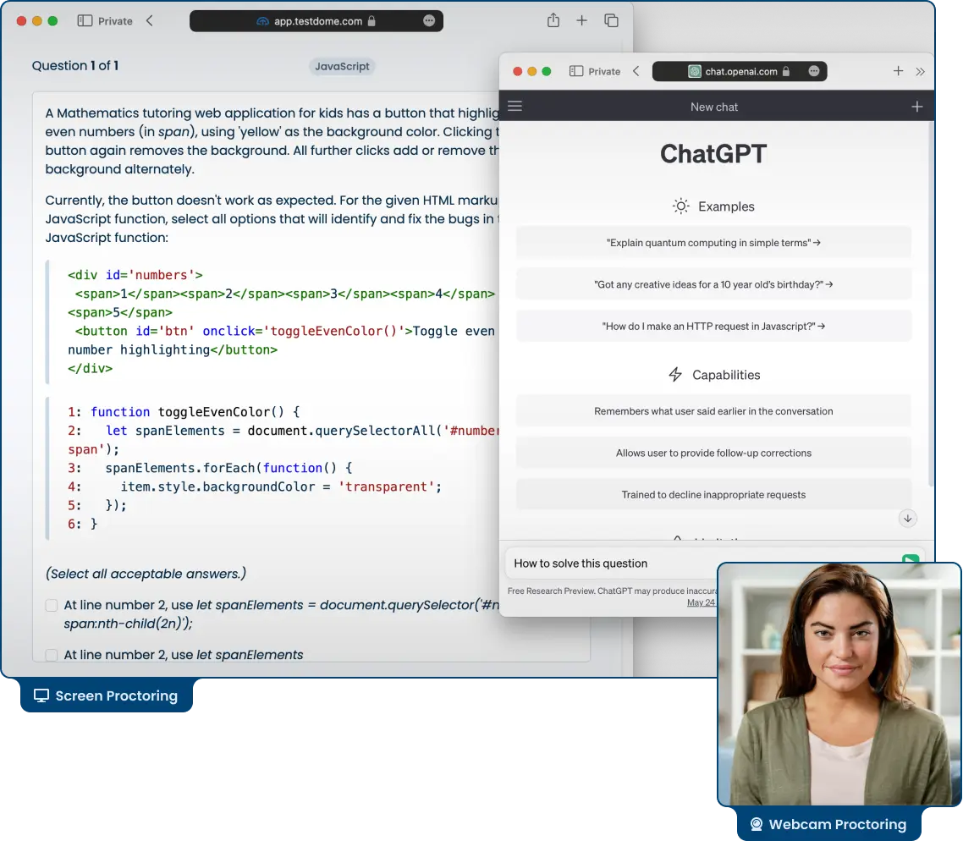Select the second answer option checkbox
The height and width of the screenshot is (841, 963).
(x=52, y=655)
